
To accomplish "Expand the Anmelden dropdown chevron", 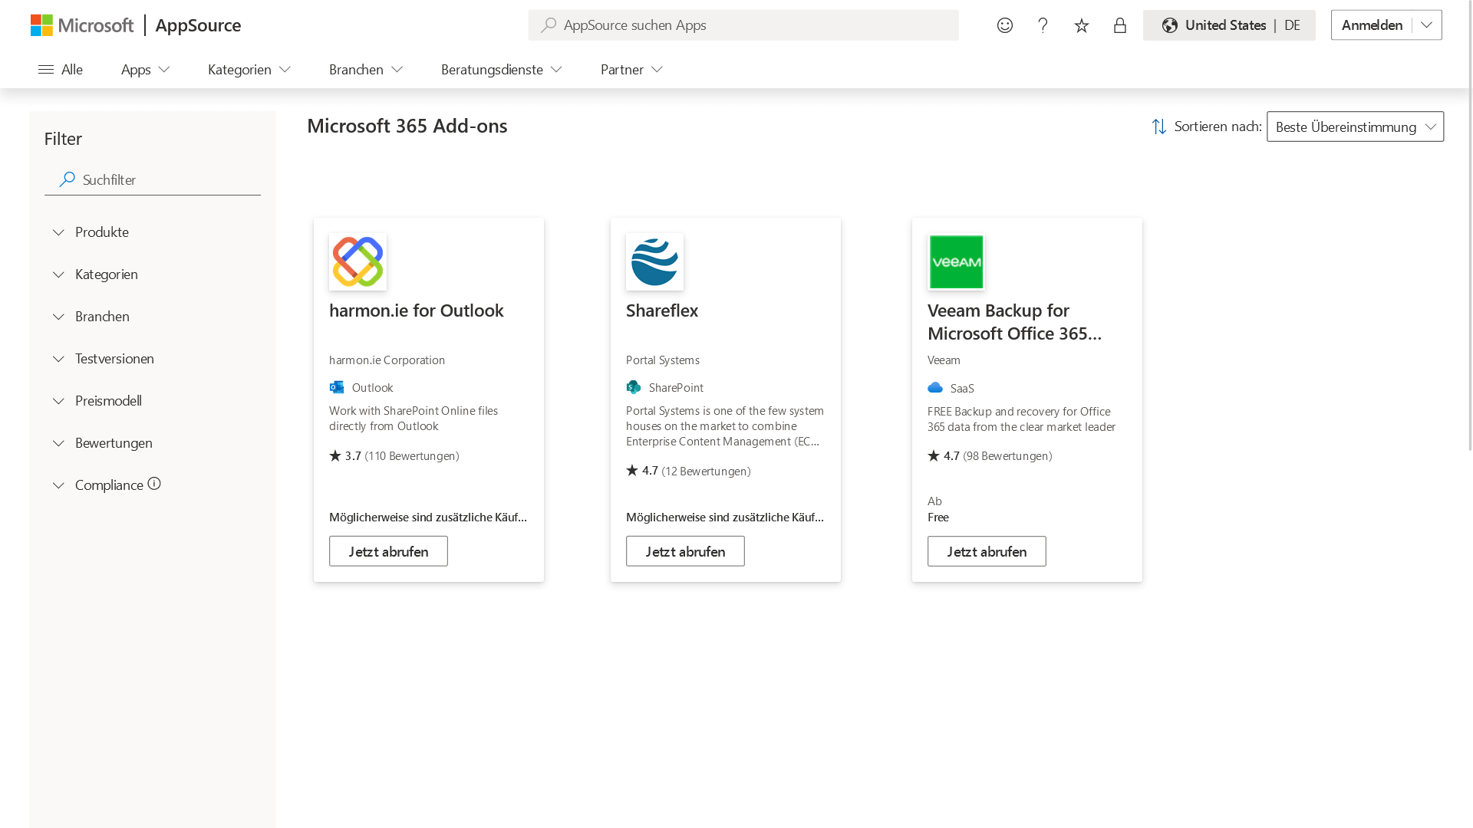I will point(1426,25).
